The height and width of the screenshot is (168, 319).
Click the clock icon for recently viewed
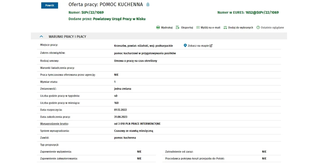point(258,27)
